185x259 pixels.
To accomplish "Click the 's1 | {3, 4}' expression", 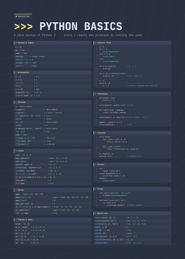I will pos(21,236).
